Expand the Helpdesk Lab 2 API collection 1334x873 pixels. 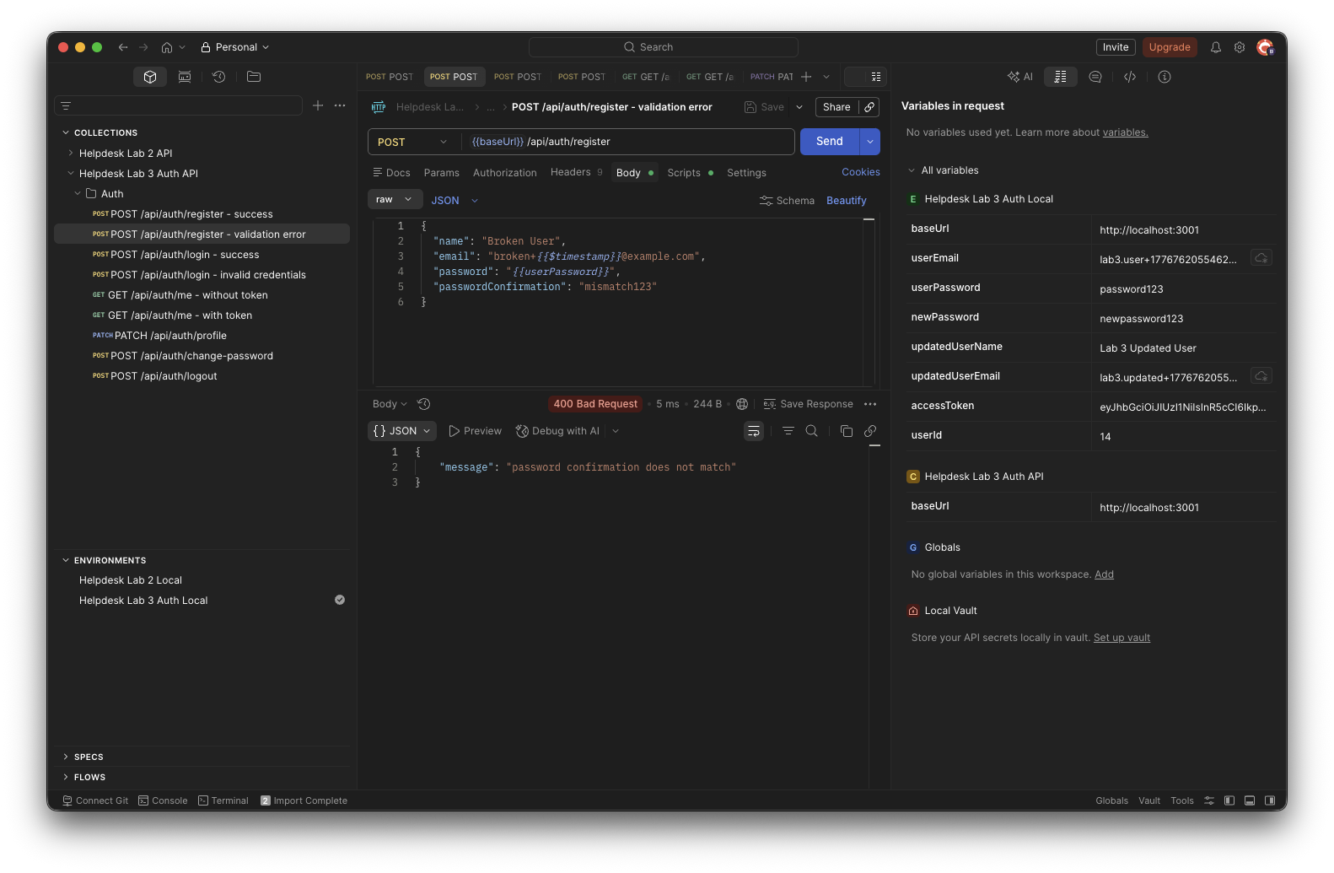71,153
